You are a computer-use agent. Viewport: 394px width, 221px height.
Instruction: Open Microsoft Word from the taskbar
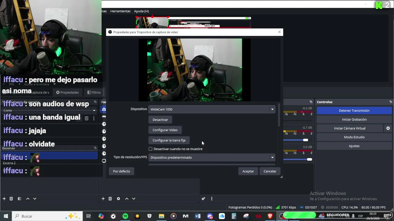tap(198, 216)
